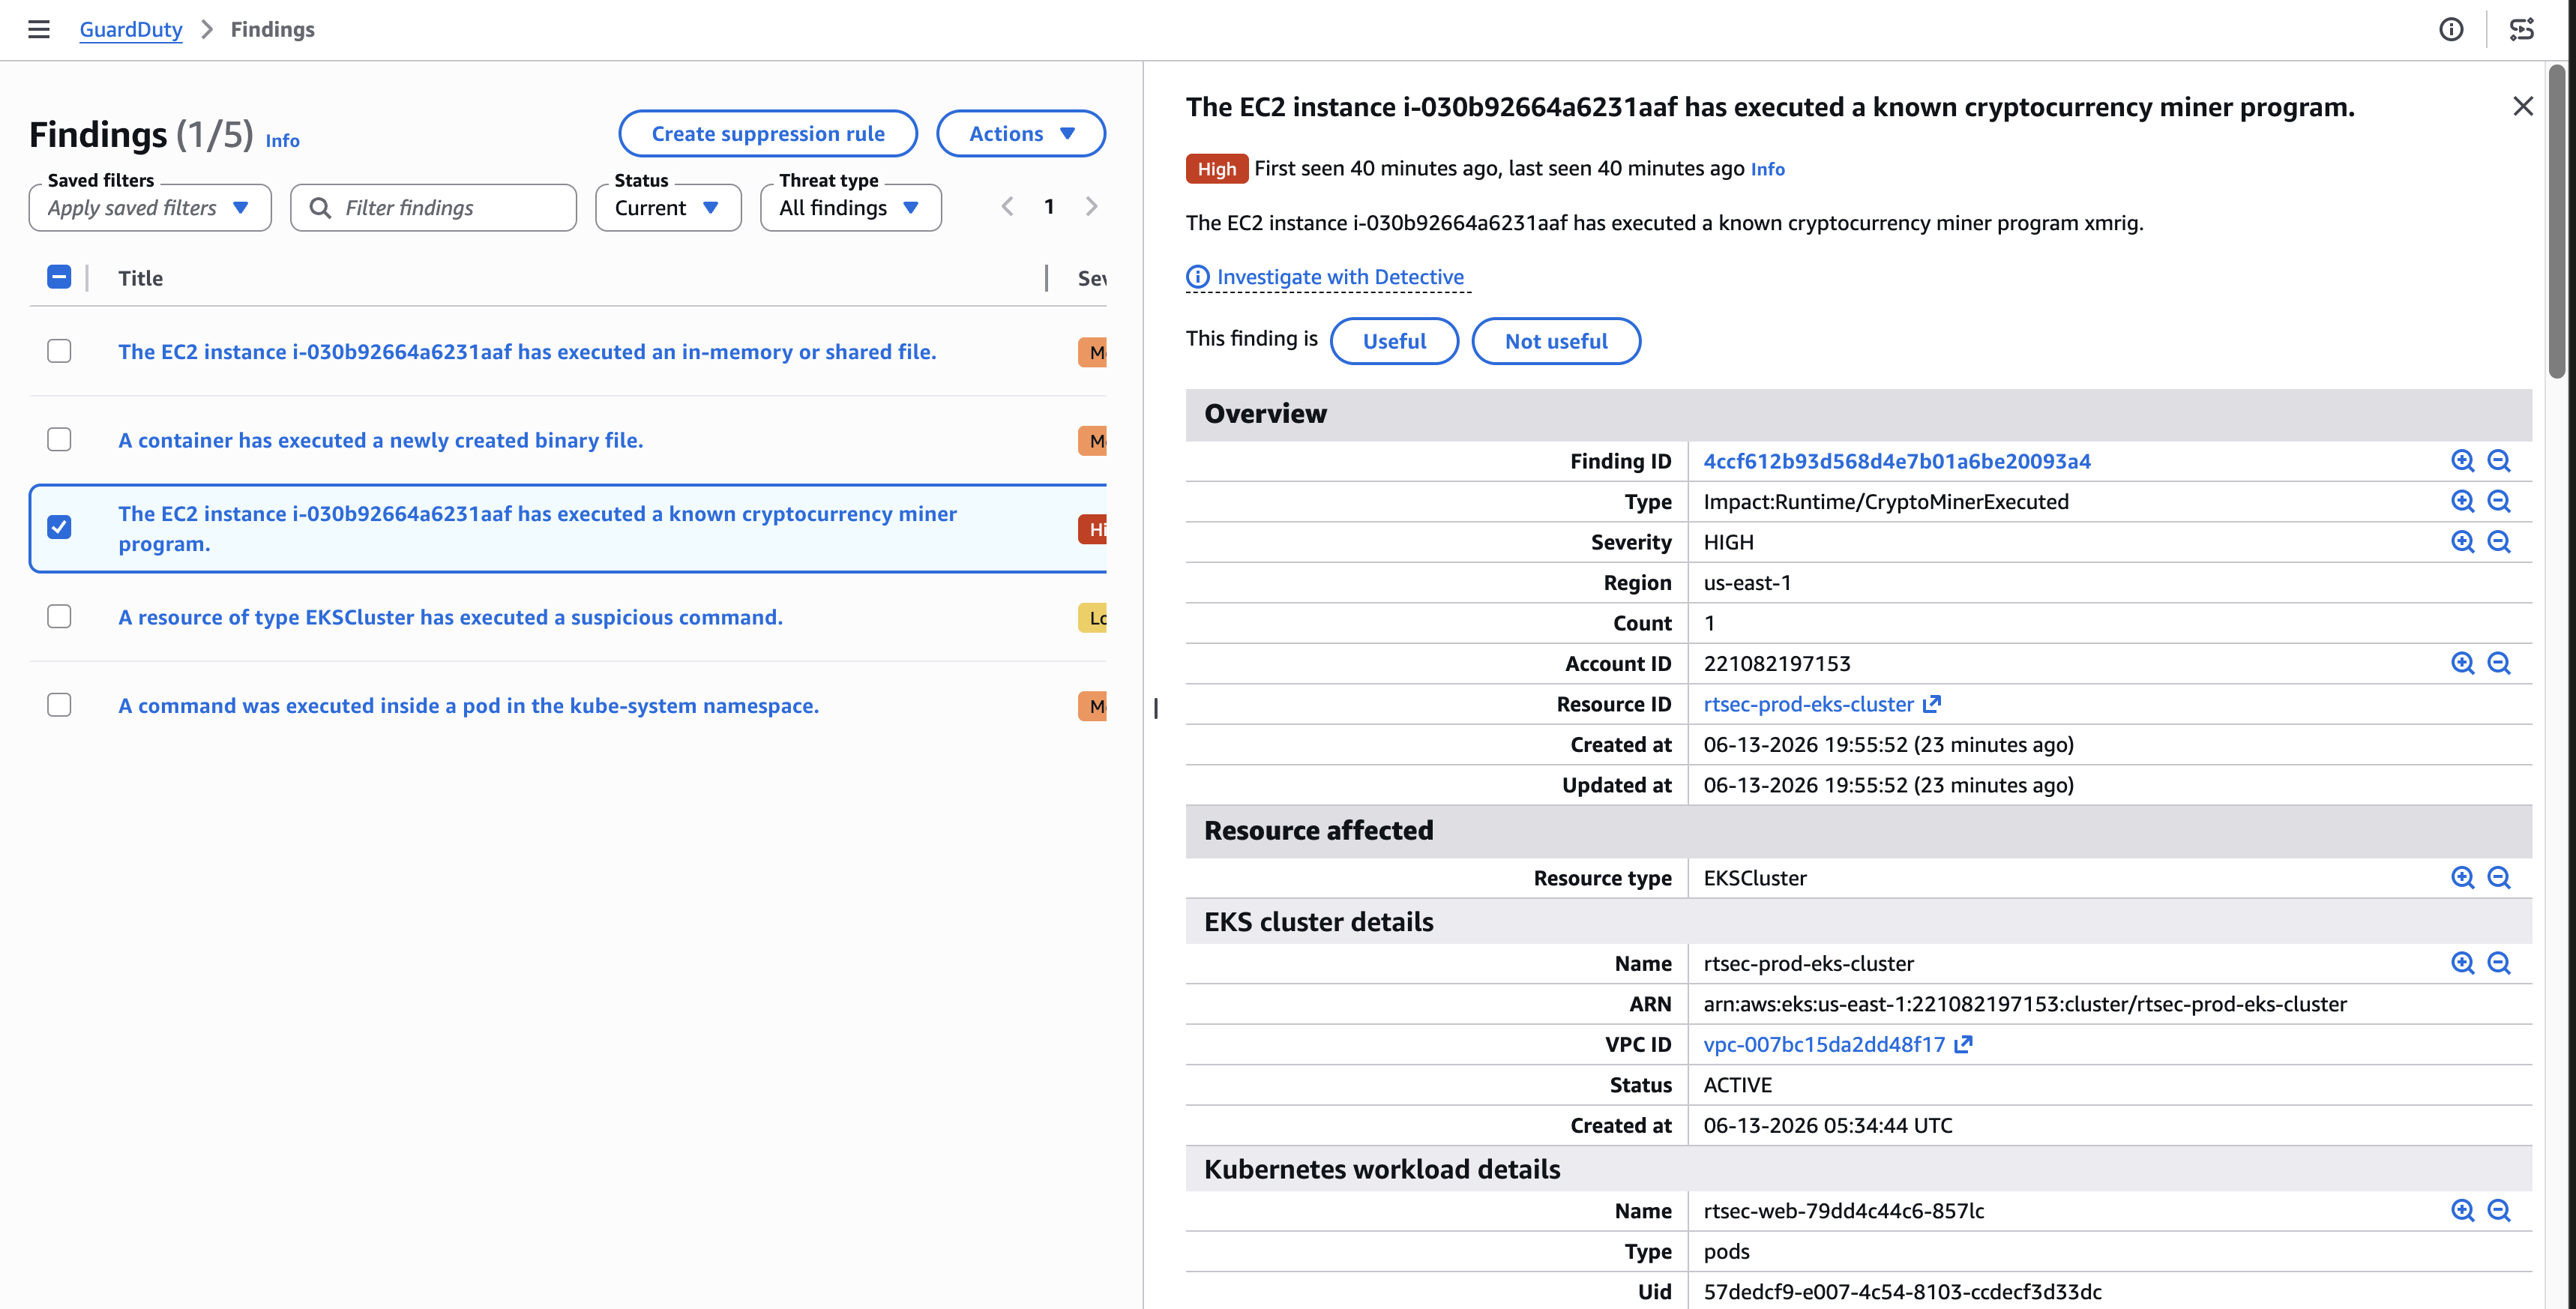
Task: Click the info circle icon in top bar
Action: tap(2451, 29)
